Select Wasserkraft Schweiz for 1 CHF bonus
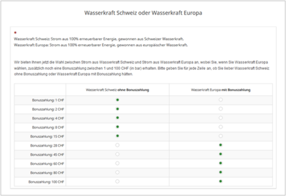The height and width of the screenshot is (196, 286). pos(117,99)
